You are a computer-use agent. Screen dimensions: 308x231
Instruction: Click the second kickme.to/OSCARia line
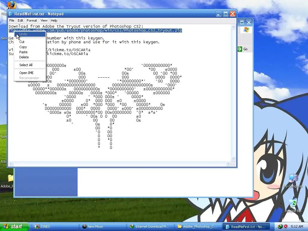click(67, 54)
